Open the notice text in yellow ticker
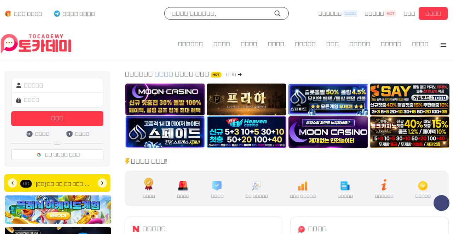Viewport: 453px width, 234px height. click(x=62, y=184)
